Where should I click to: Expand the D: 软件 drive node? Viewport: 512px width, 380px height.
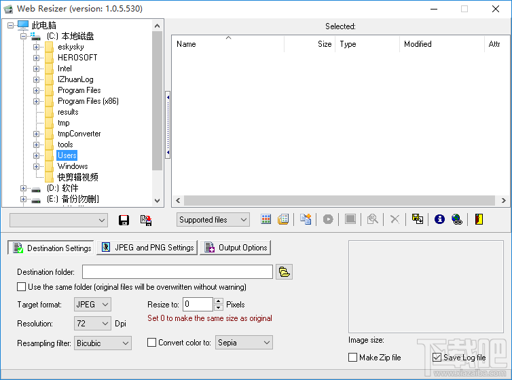point(24,188)
